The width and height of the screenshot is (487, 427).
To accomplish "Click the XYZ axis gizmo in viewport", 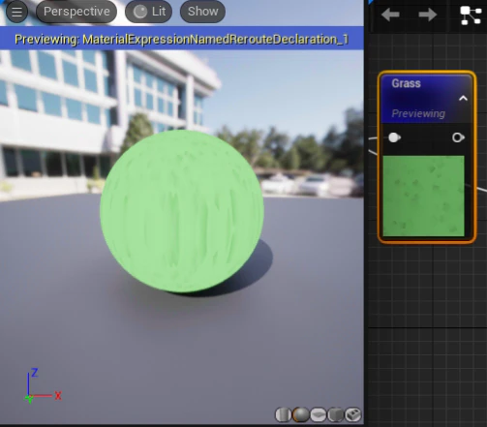I will (x=43, y=385).
